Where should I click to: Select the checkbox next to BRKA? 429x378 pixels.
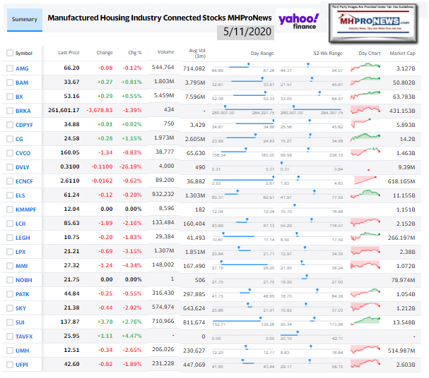[x=9, y=111]
